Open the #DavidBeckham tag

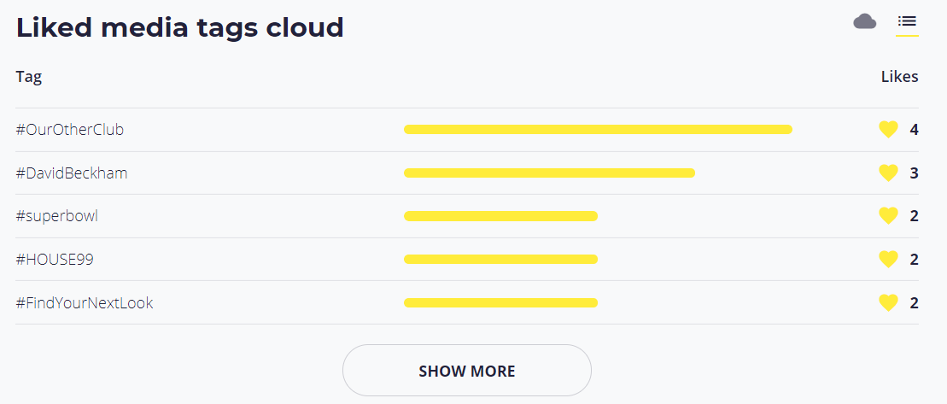pyautogui.click(x=72, y=173)
